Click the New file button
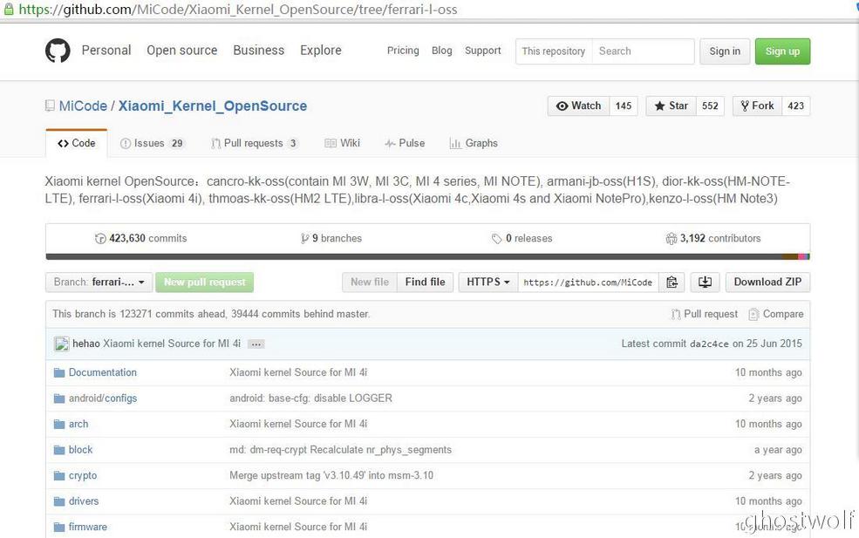The image size is (859, 538). [x=370, y=283]
